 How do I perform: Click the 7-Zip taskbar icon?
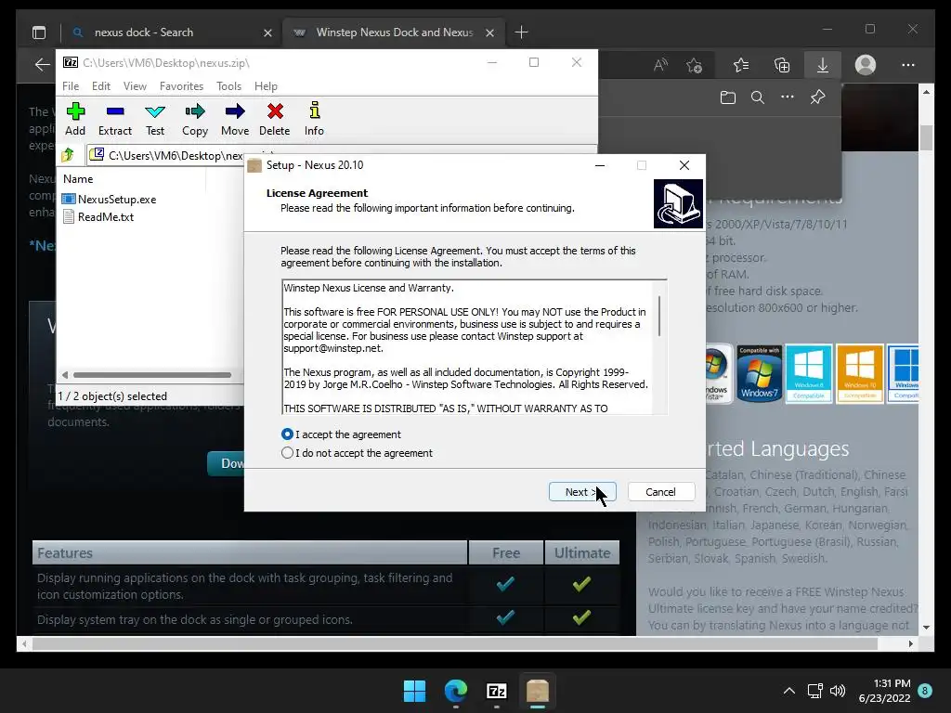pyautogui.click(x=497, y=691)
